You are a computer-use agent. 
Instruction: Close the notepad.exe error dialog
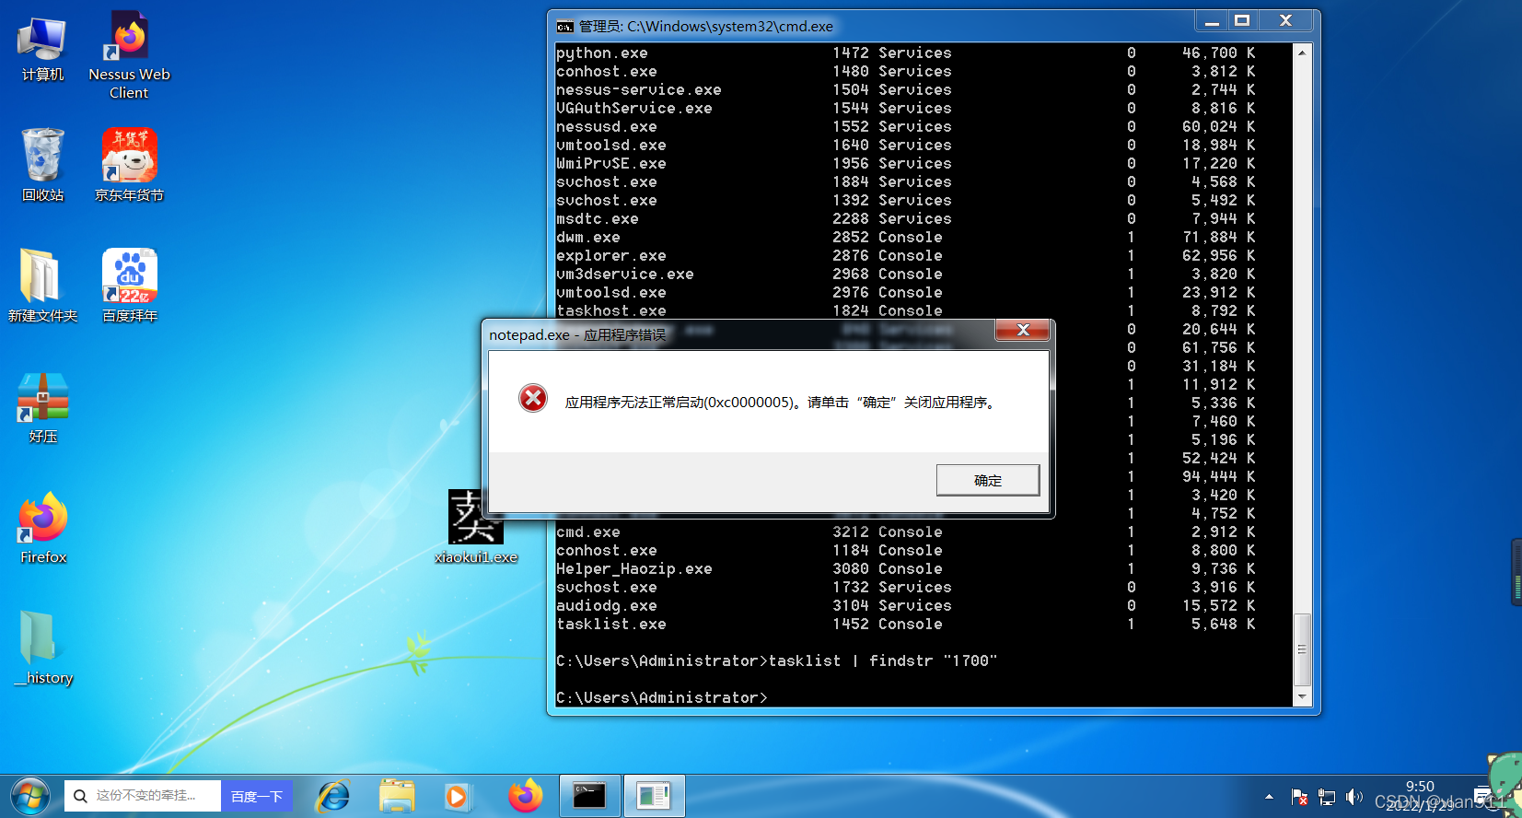1023,330
